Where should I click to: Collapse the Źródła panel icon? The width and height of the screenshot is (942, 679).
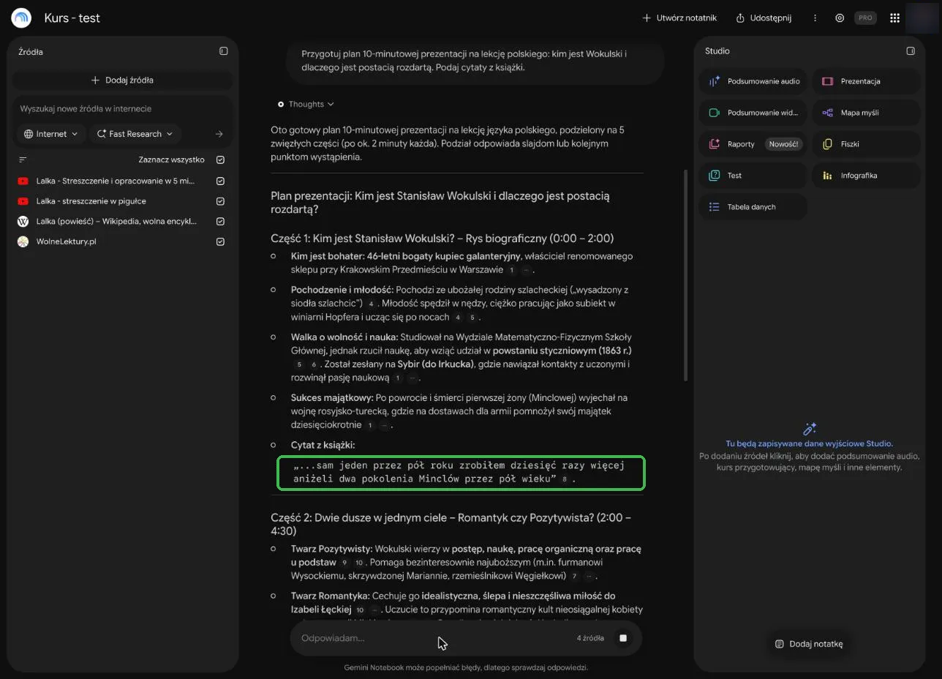click(224, 51)
